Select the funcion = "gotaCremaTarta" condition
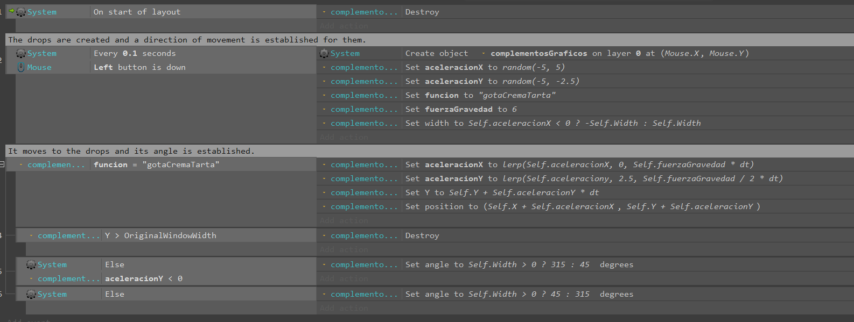The image size is (854, 322). click(166, 164)
